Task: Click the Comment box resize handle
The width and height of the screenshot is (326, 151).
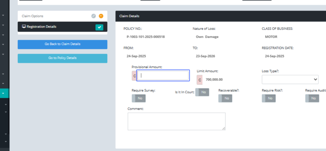Action: point(224,128)
